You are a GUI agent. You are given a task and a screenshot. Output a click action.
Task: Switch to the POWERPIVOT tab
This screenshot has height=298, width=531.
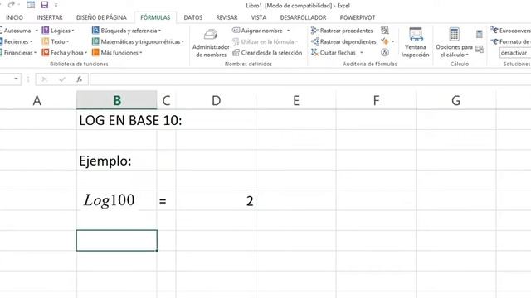[x=358, y=17]
